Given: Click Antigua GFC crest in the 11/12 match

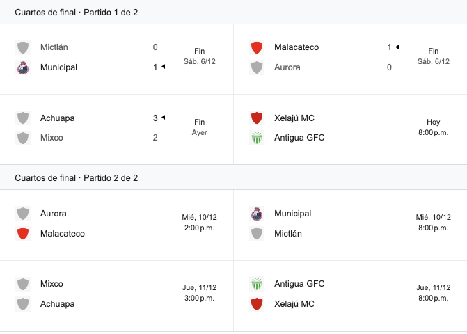Looking at the screenshot, I should [x=257, y=284].
